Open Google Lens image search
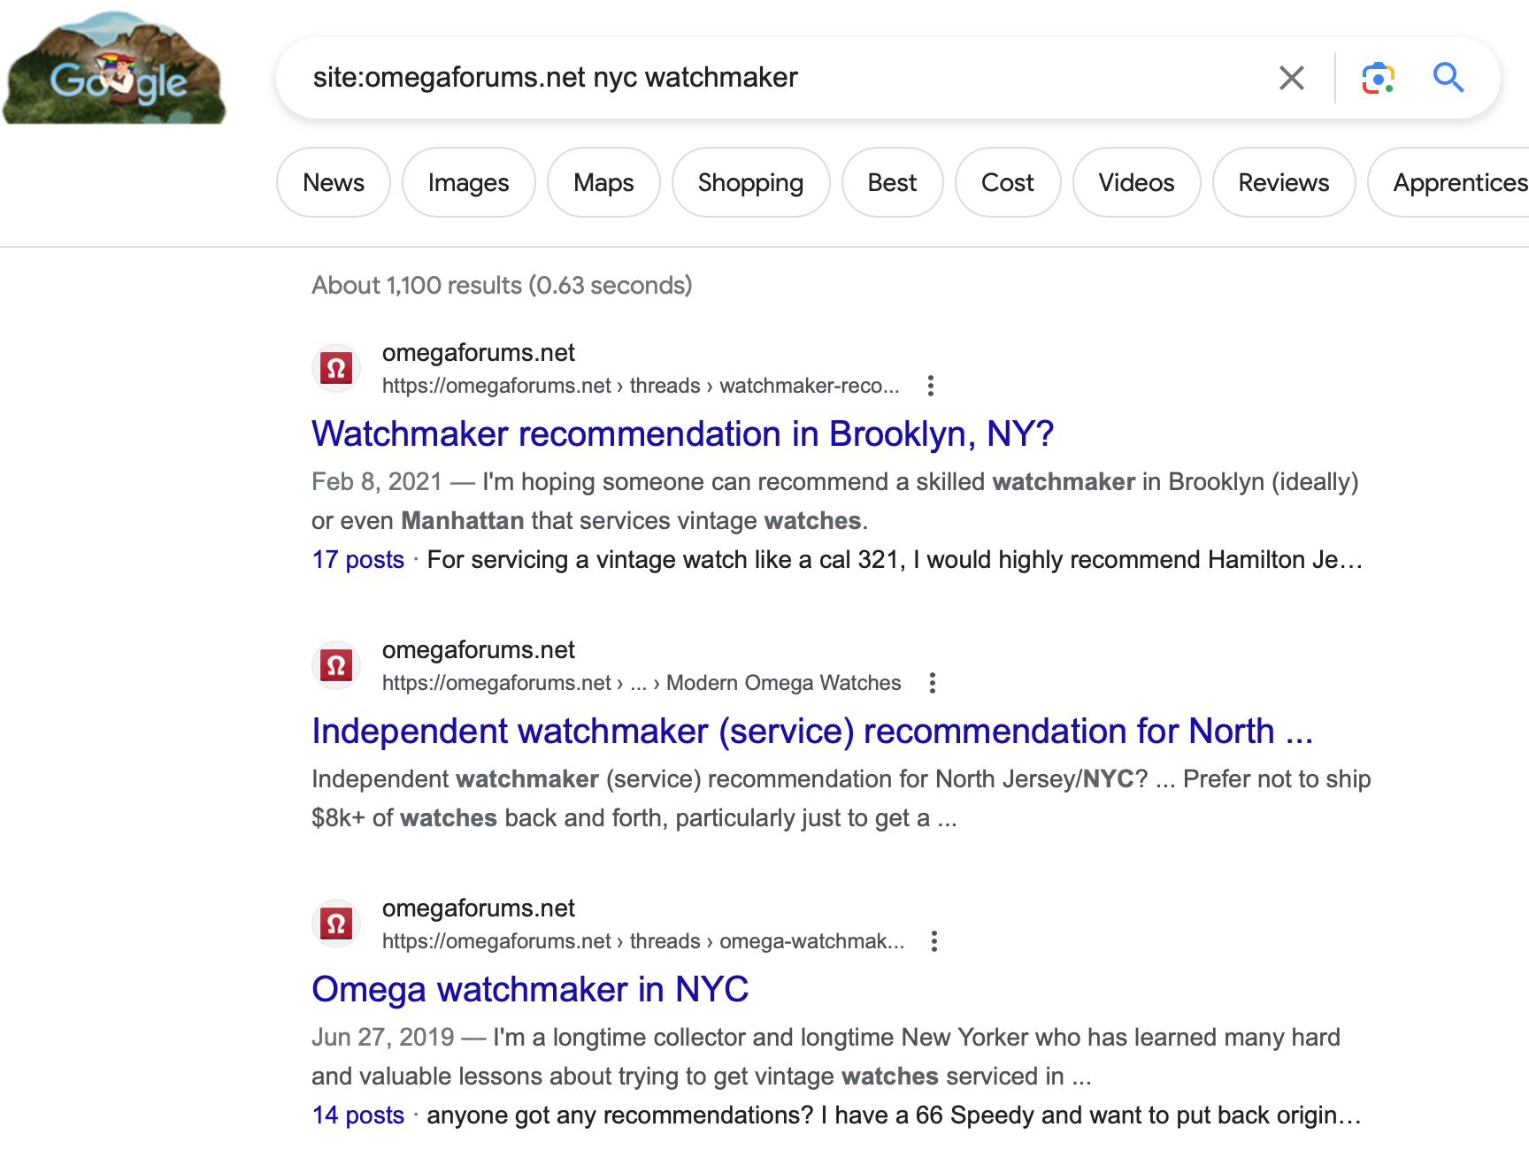The width and height of the screenshot is (1529, 1173). click(x=1377, y=78)
